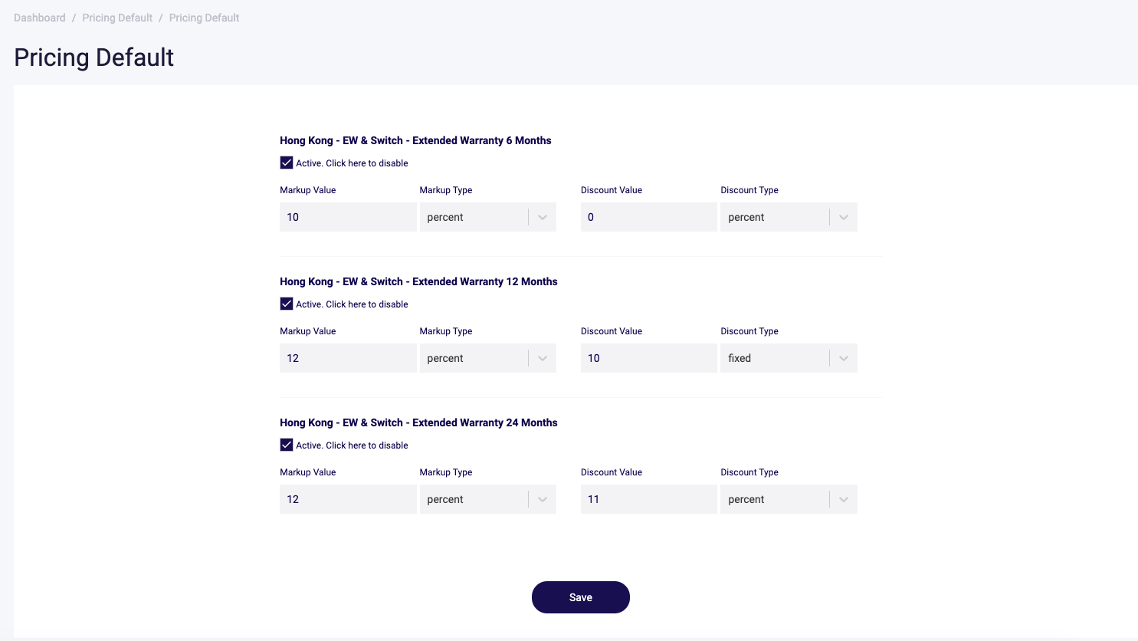Open Markup Type dropdown for 12 Months warranty

tap(488, 358)
